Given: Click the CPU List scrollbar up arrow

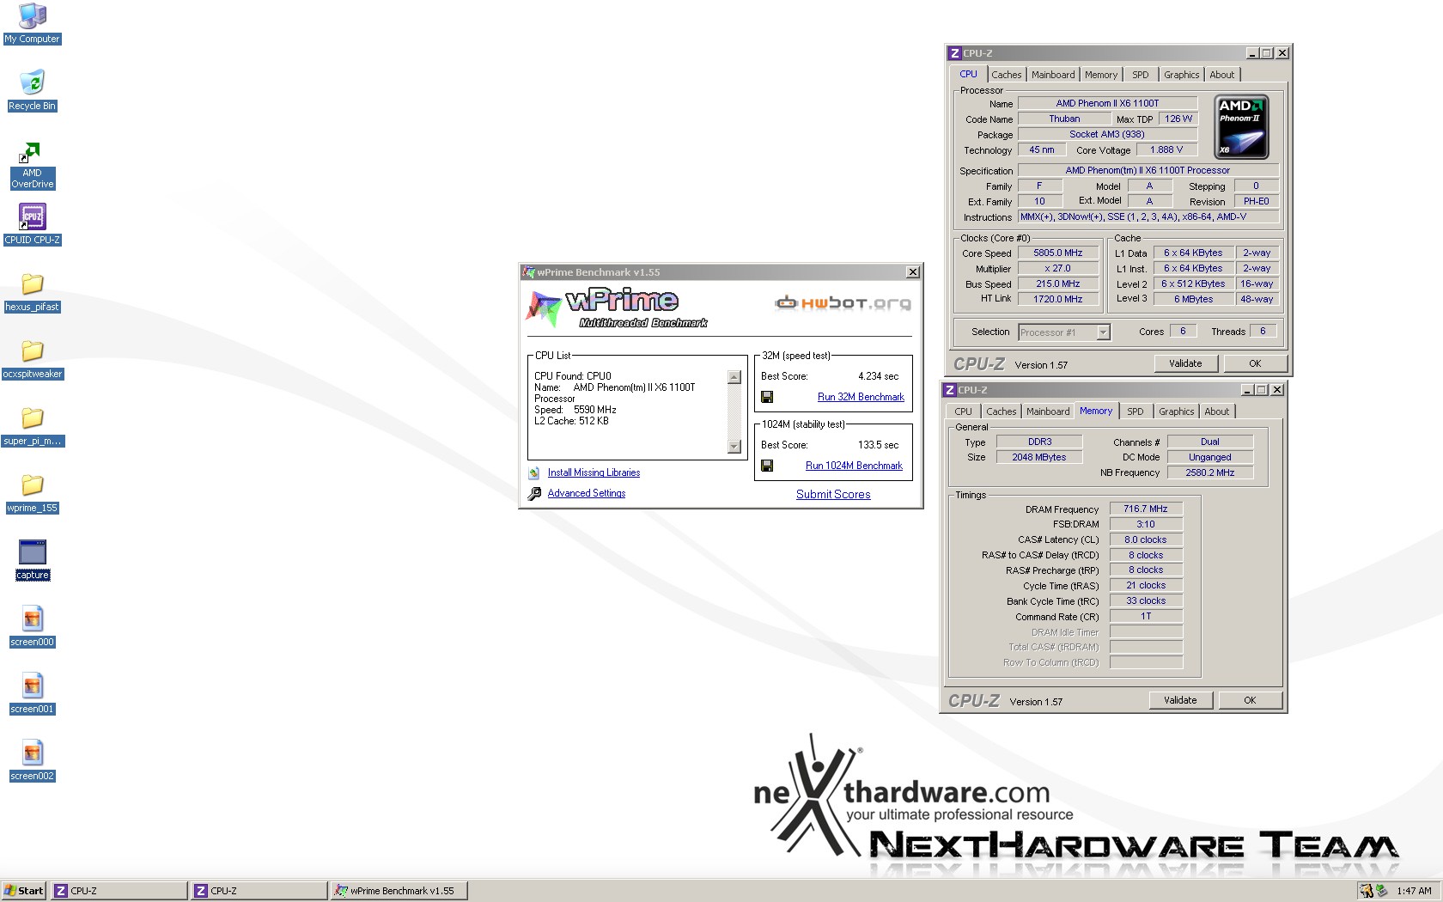Looking at the screenshot, I should pyautogui.click(x=734, y=377).
